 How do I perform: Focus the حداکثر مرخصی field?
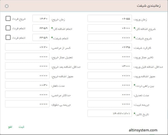27,94
